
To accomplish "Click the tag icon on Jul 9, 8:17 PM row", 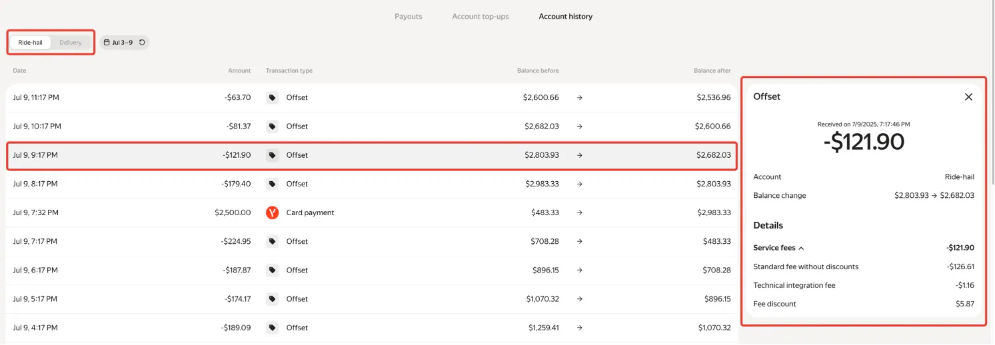I will (x=272, y=184).
